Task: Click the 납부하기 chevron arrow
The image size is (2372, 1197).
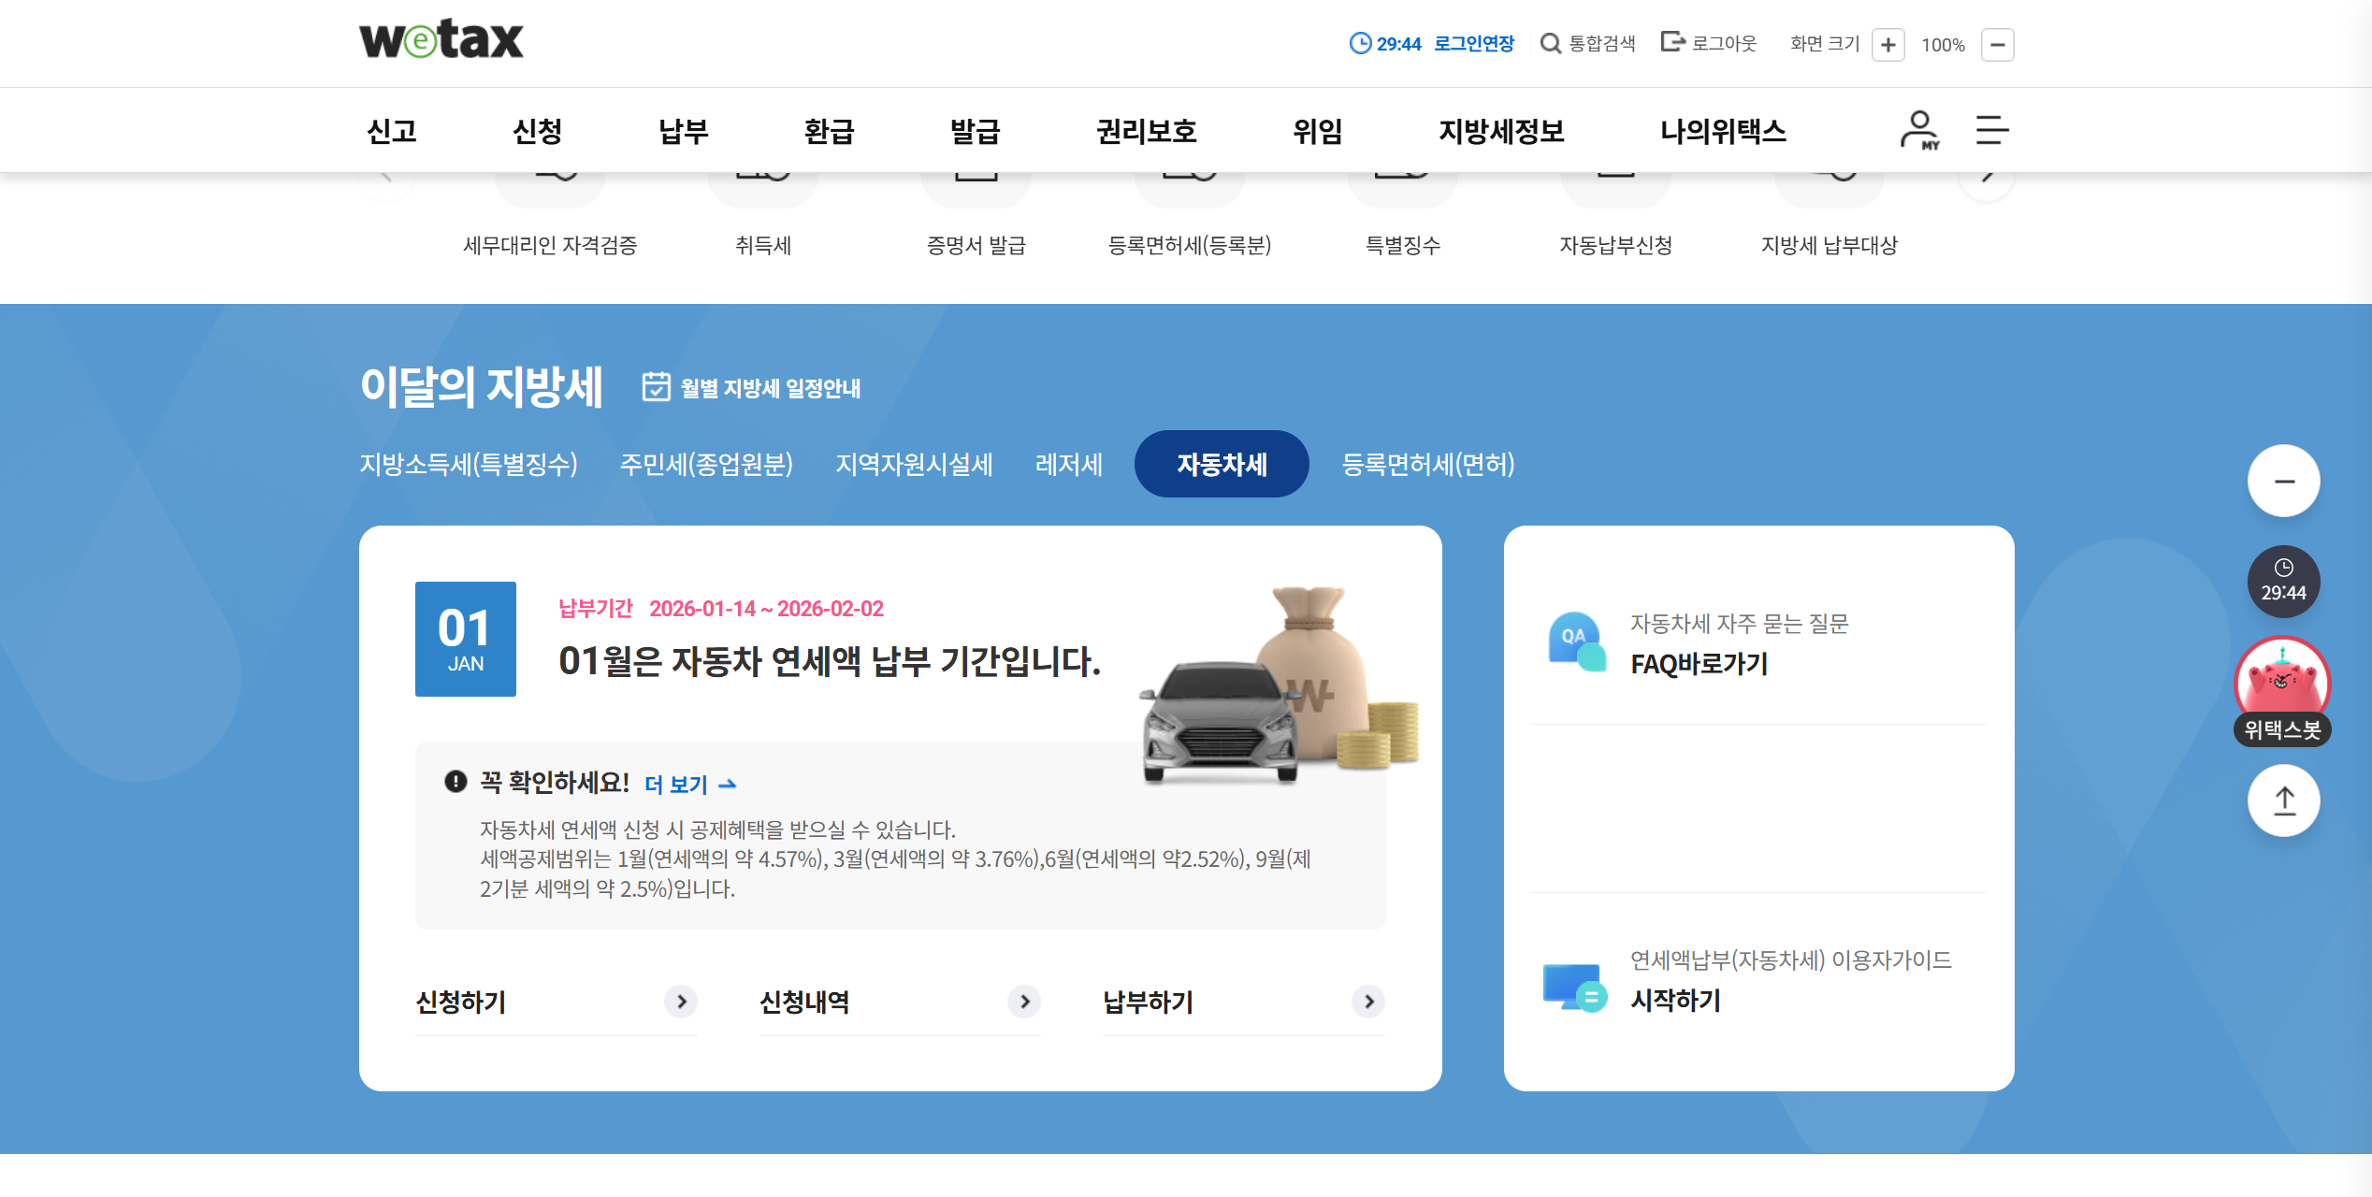Action: [1367, 1002]
